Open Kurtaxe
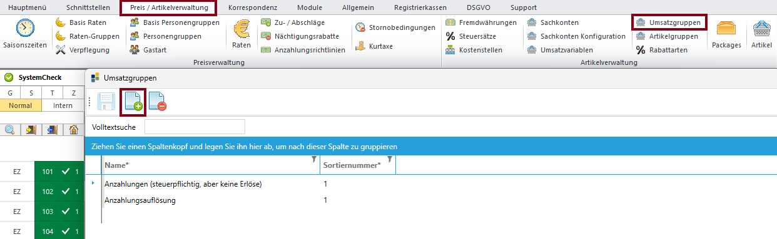Screen dimensions: 777x239 (374, 46)
